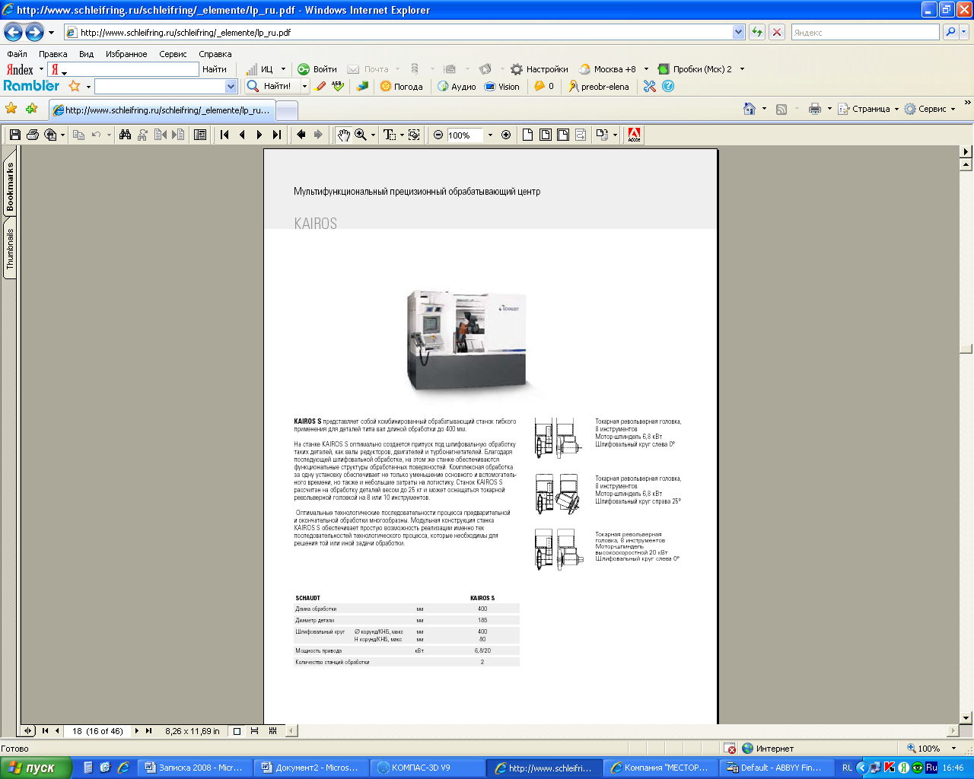Click the Home icon in IE command bar

(x=750, y=109)
